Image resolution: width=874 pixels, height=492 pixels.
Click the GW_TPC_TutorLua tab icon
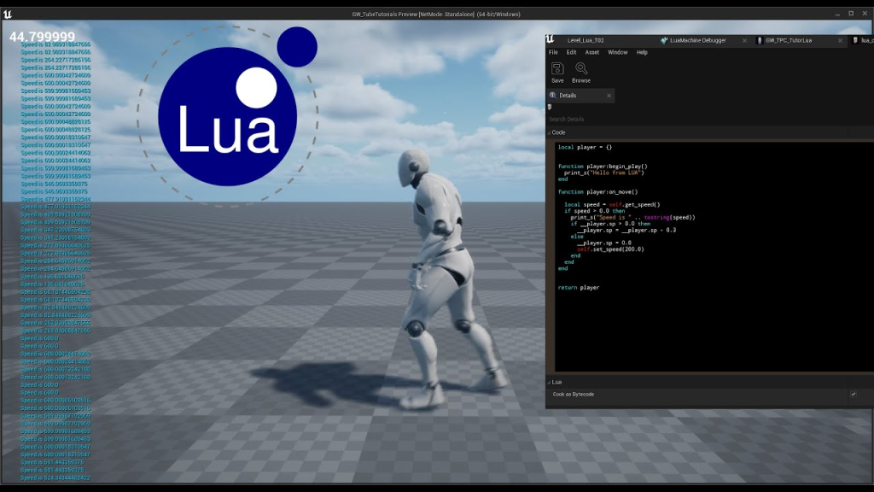(760, 40)
